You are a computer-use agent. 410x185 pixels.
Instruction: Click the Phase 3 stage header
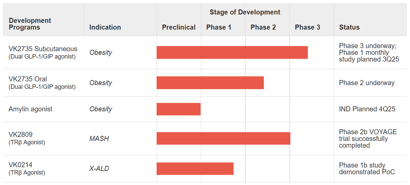point(307,27)
